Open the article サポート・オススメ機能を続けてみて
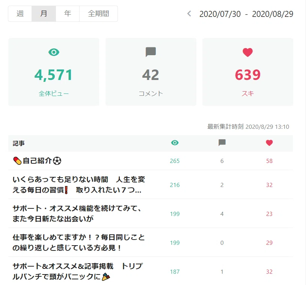This screenshot has width=306, height=285. tap(77, 213)
